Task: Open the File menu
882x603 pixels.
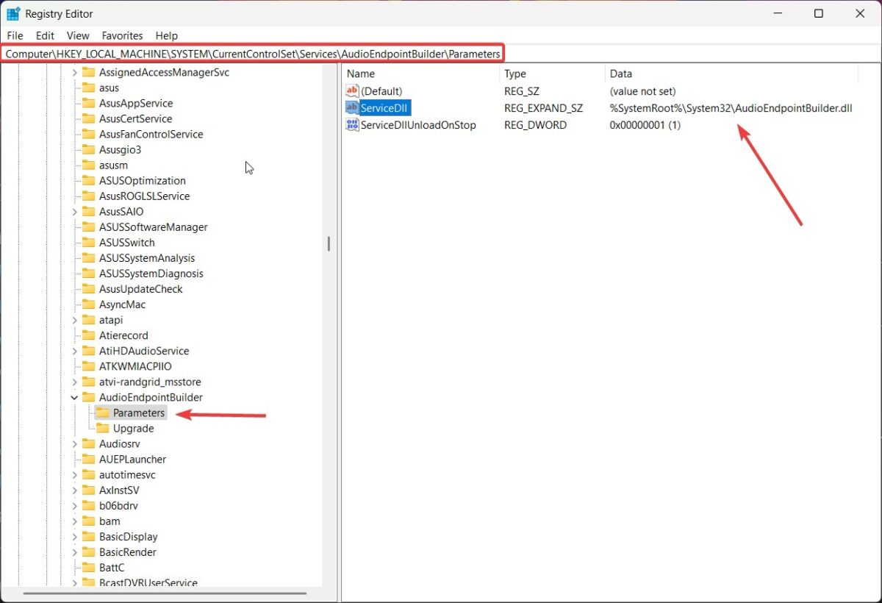Action: [x=14, y=35]
